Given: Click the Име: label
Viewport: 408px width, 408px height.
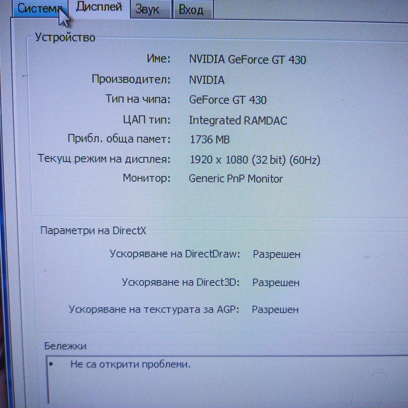Looking at the screenshot, I should point(159,58).
